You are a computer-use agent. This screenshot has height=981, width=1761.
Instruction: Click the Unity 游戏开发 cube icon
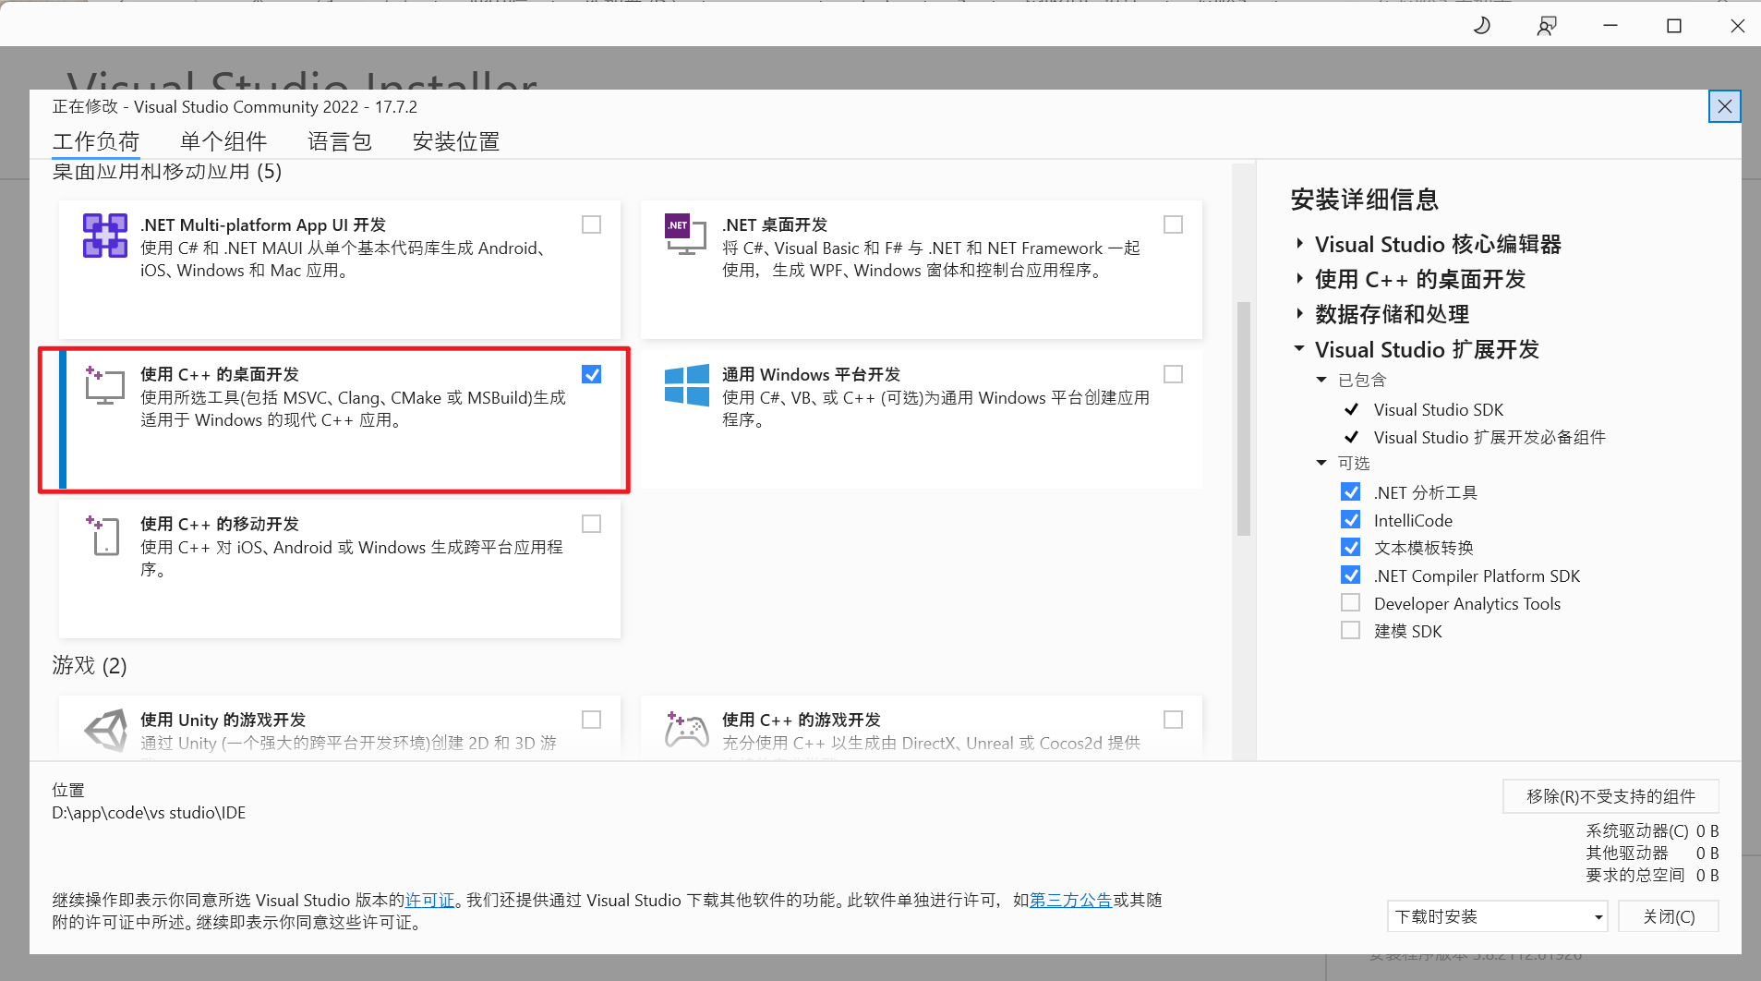105,730
